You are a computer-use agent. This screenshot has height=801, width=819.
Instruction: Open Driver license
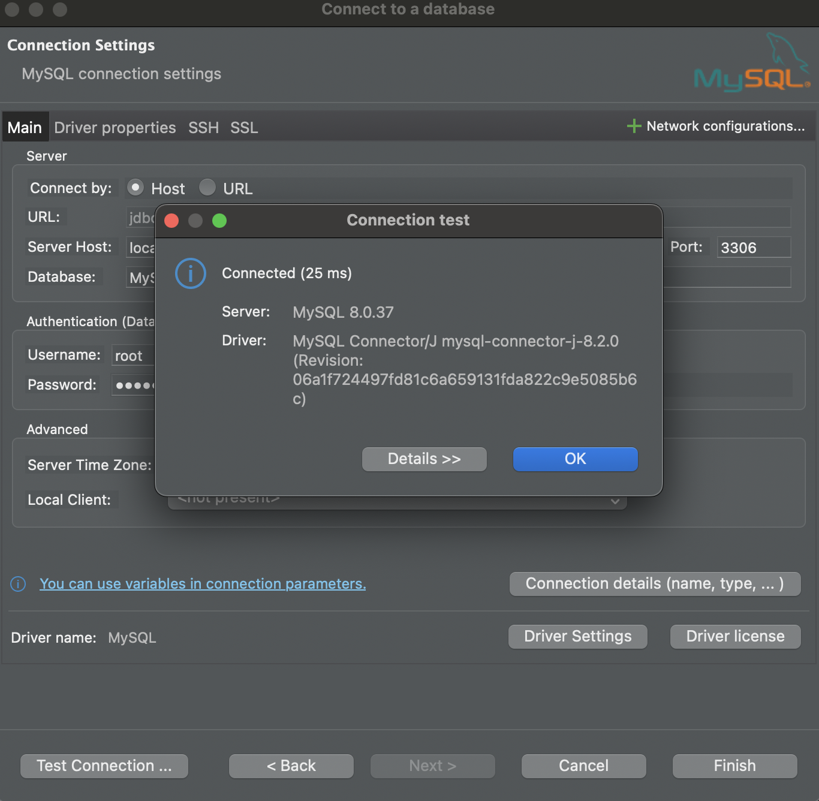point(736,637)
